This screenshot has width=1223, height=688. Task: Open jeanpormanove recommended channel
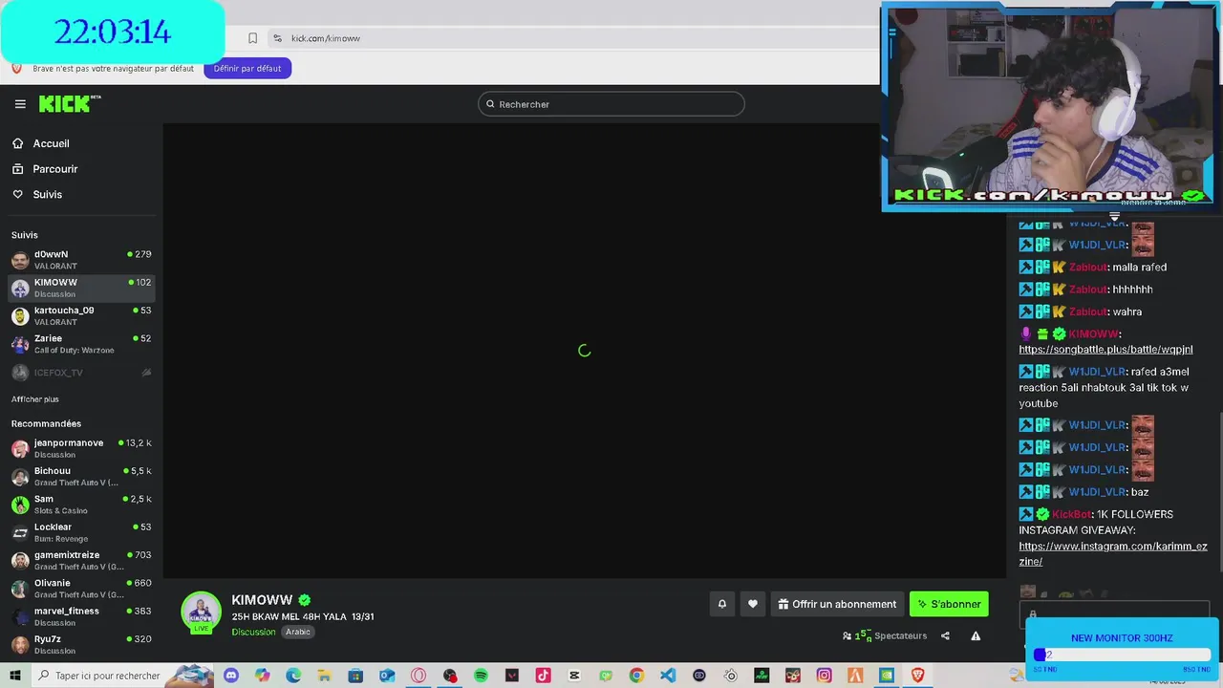coord(81,448)
